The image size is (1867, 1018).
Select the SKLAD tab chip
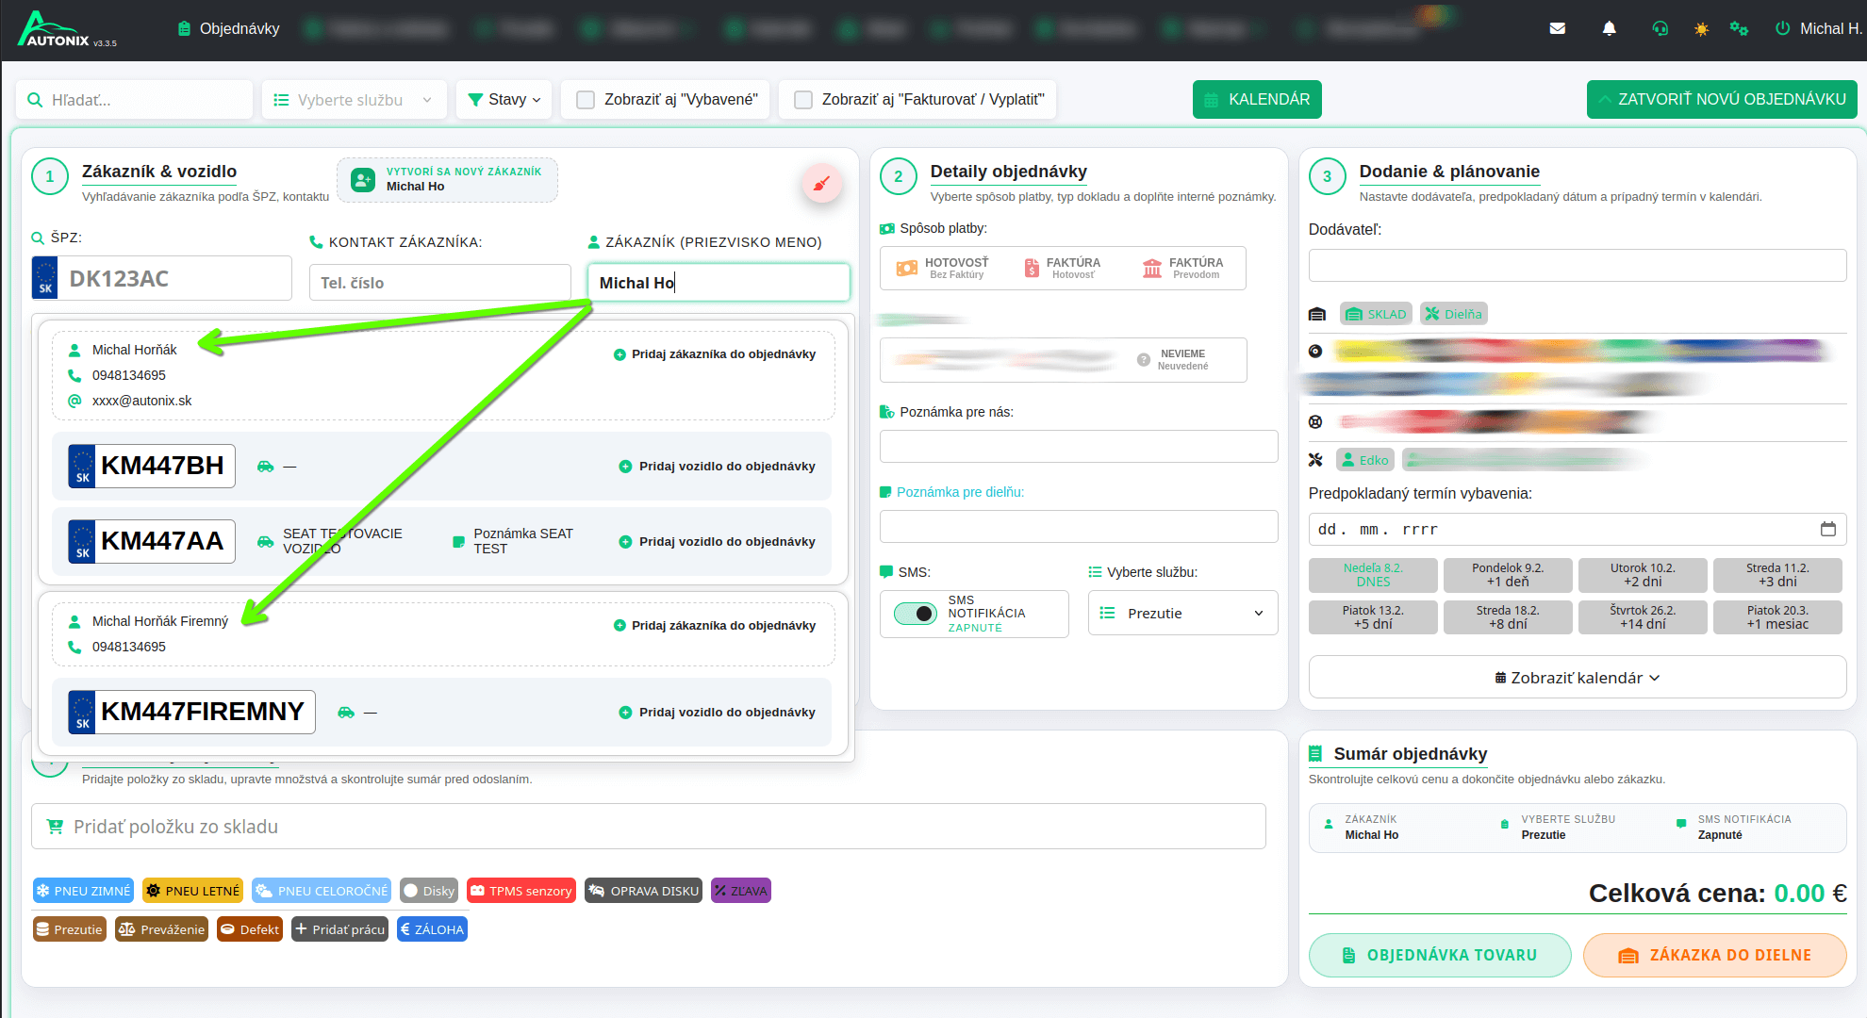click(1376, 314)
